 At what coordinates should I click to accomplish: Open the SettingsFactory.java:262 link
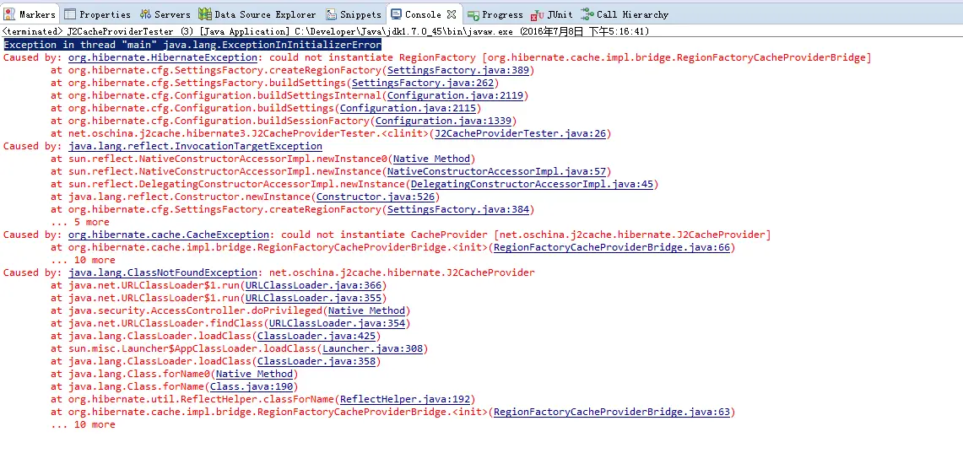coord(423,83)
